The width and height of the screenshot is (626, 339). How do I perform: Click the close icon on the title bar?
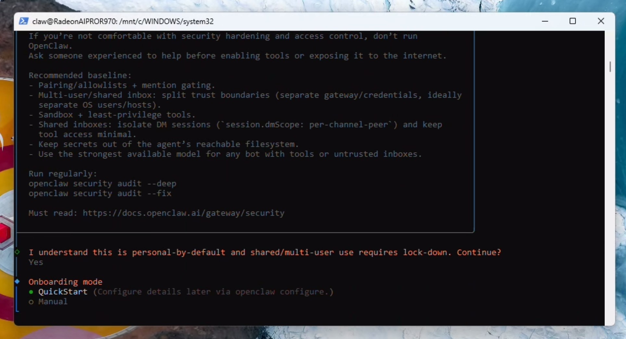[601, 21]
